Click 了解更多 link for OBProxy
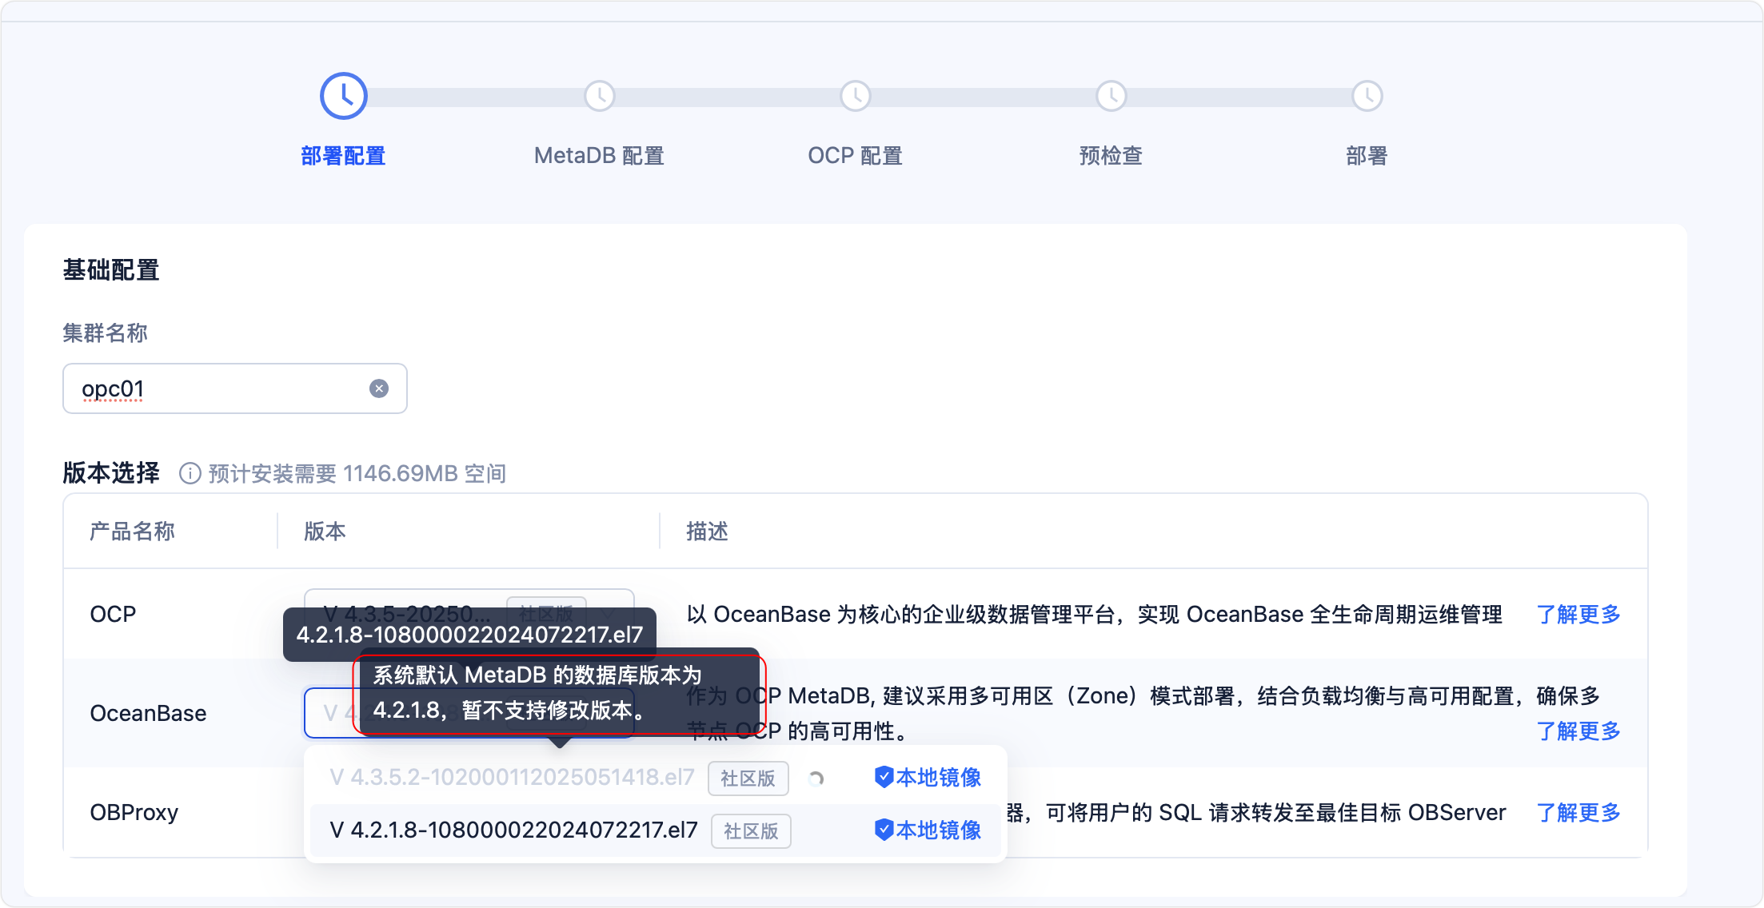1764x908 pixels. click(x=1578, y=813)
